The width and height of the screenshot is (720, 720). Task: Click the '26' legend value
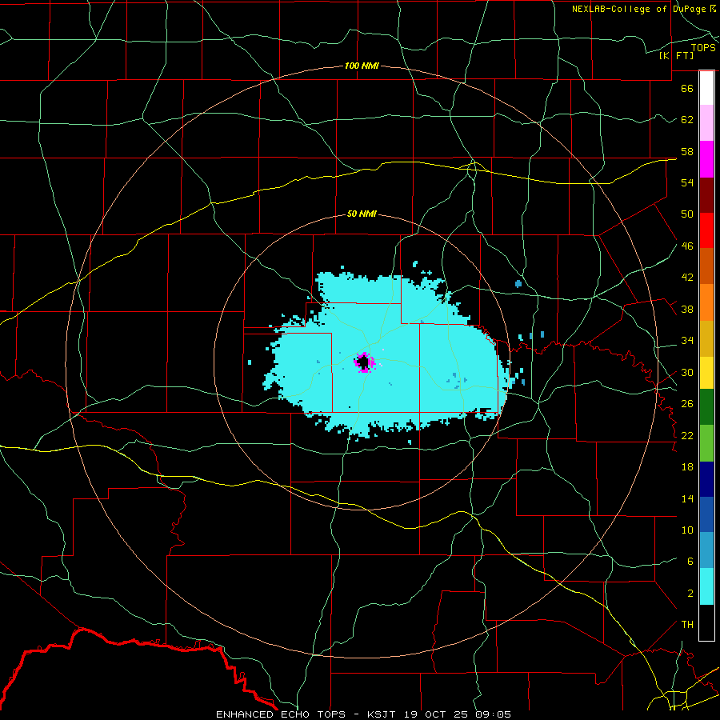point(687,404)
